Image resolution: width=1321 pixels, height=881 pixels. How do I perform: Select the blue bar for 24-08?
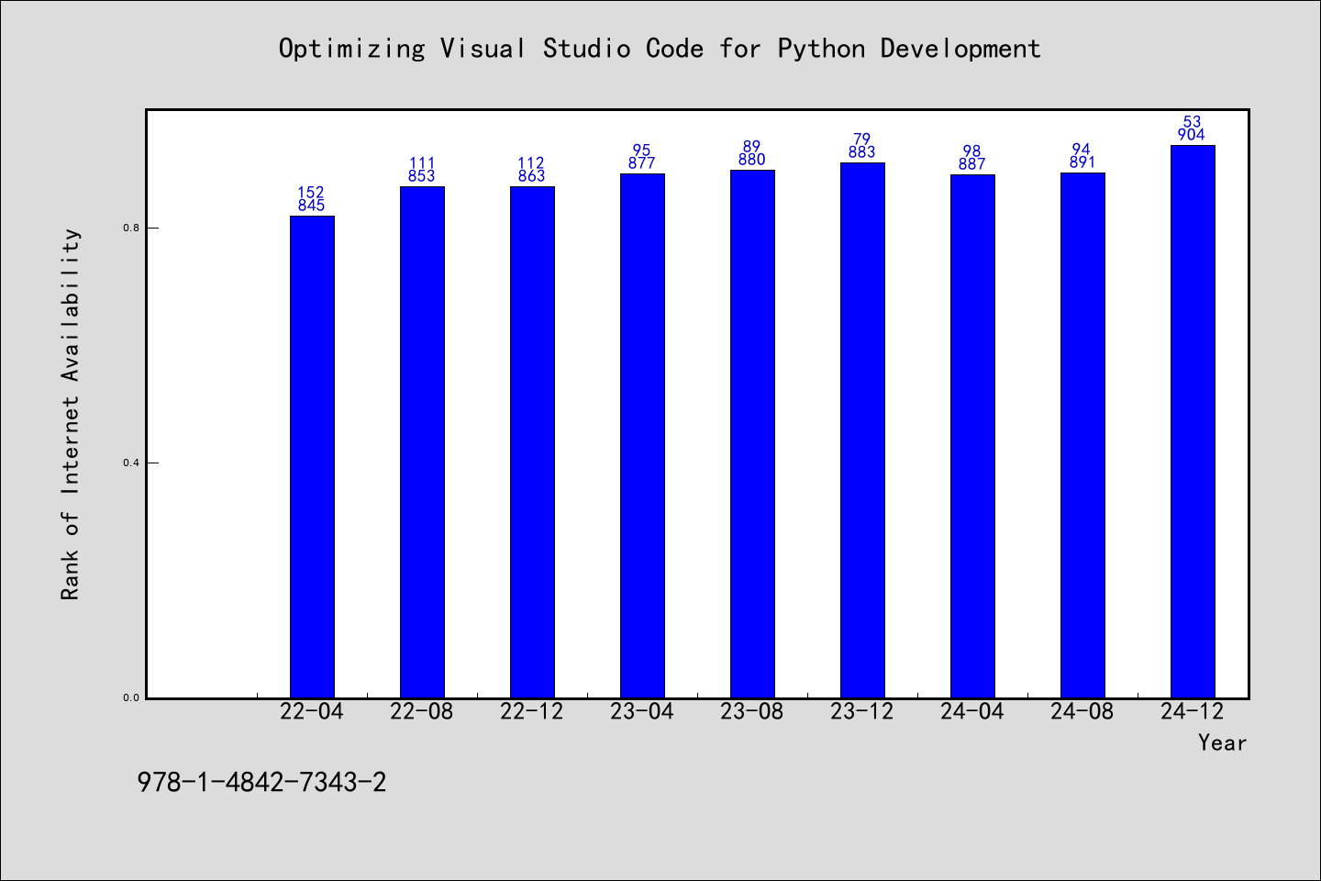pyautogui.click(x=1082, y=436)
